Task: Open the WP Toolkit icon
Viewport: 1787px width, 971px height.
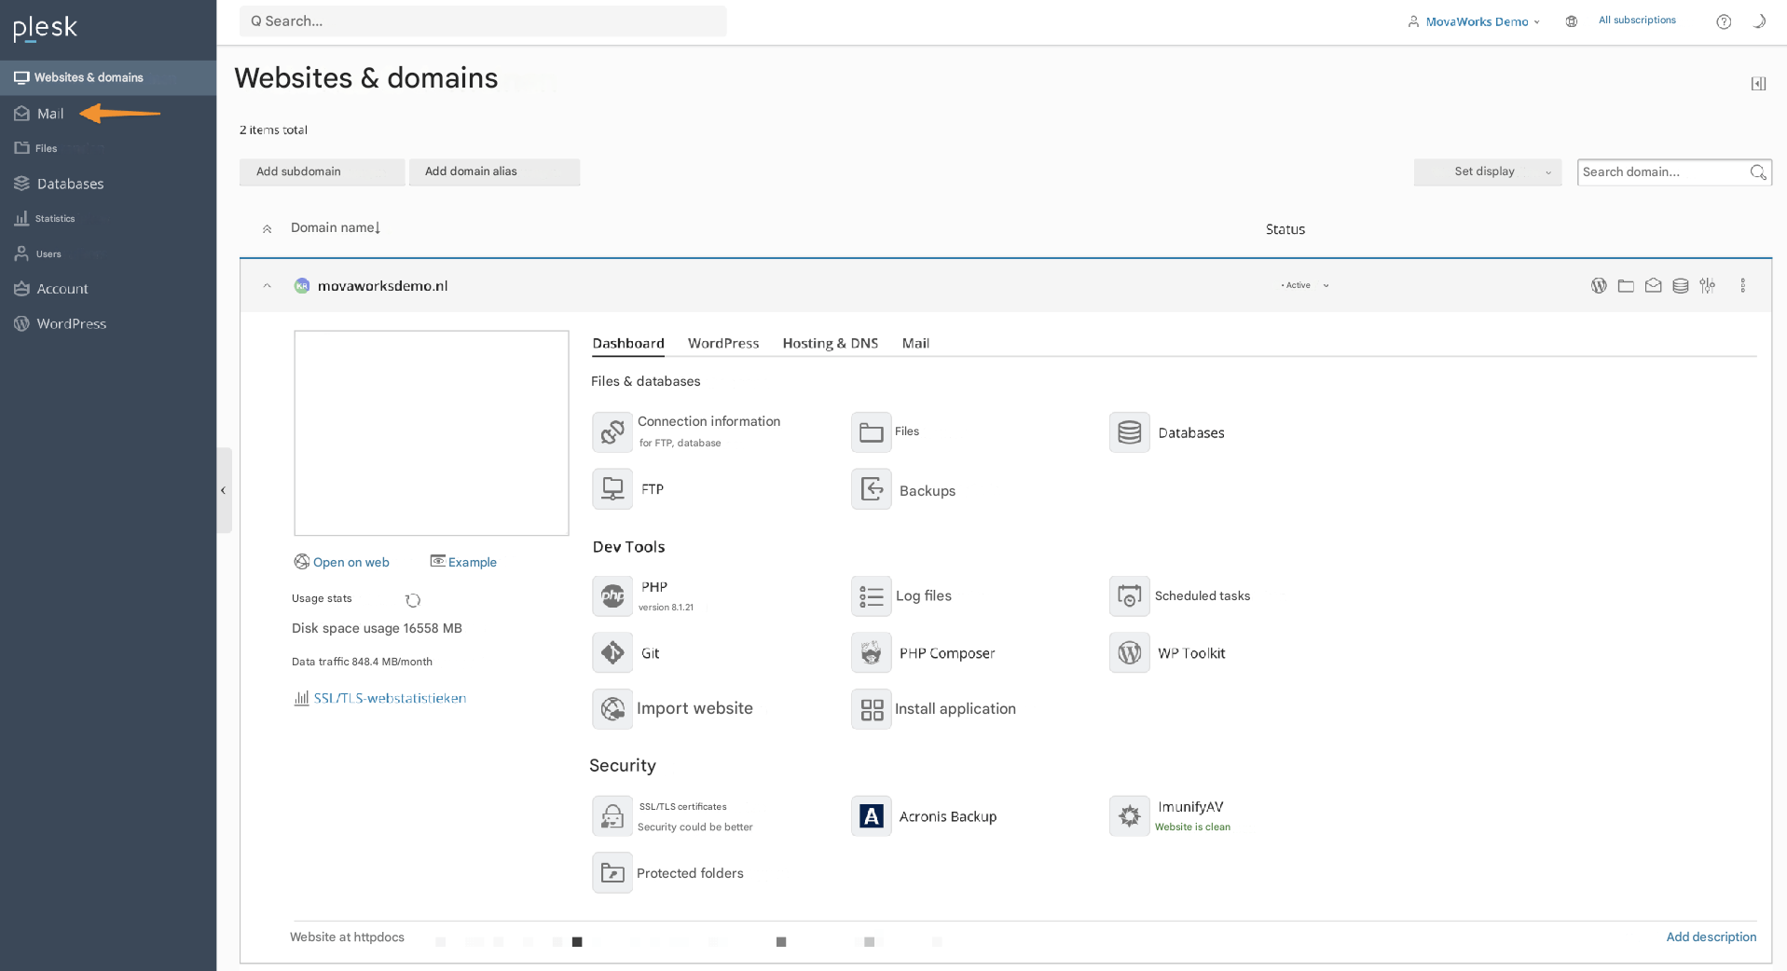Action: tap(1129, 653)
